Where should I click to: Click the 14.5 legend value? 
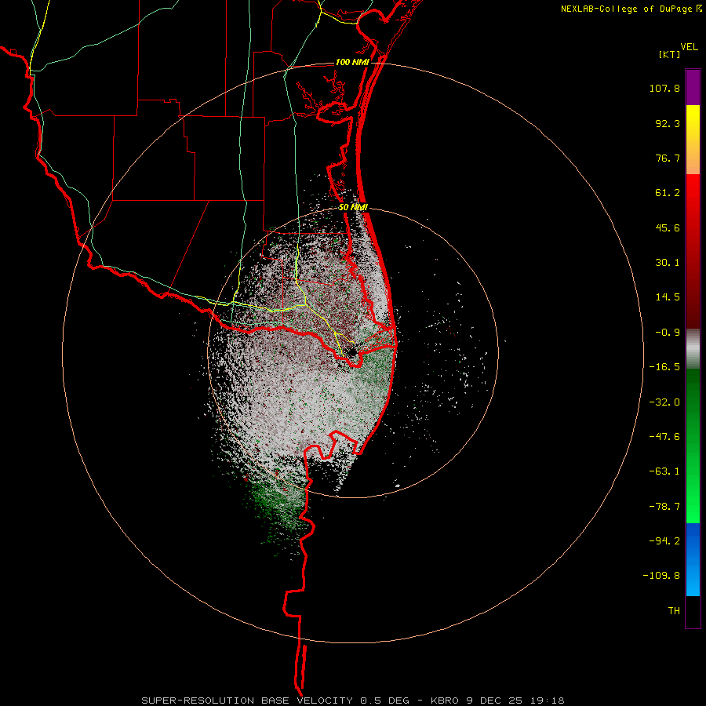click(668, 297)
